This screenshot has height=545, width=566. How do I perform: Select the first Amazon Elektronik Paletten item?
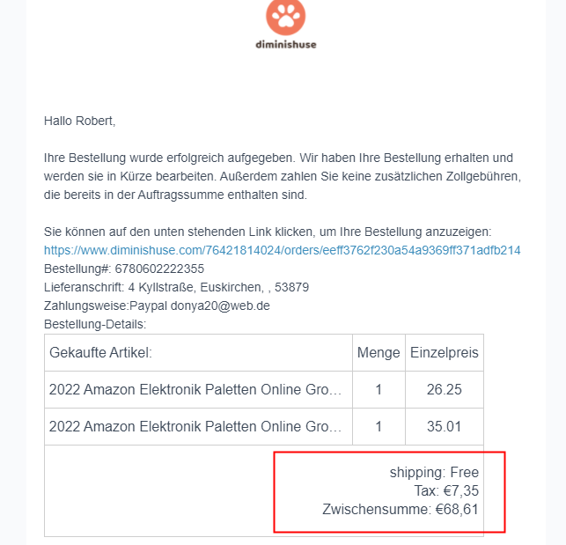tap(195, 389)
